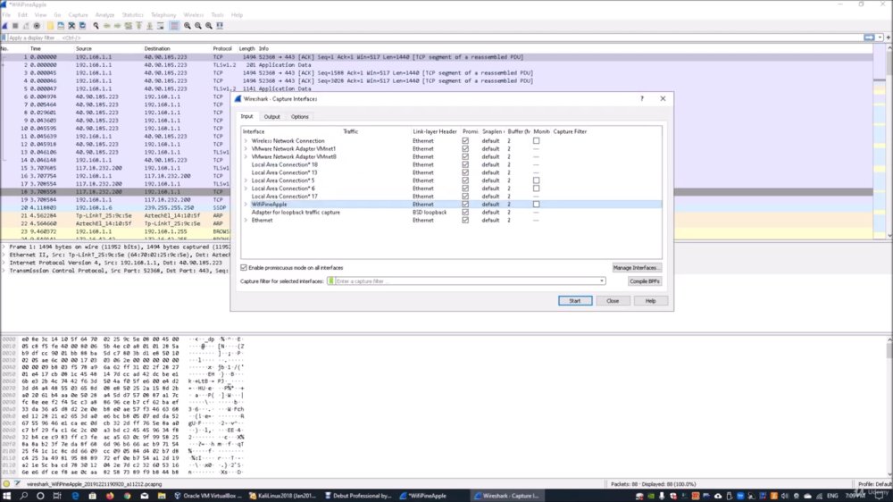Toggle Enable promiscuous mode on all interfaces
This screenshot has height=502, width=893.
click(x=244, y=267)
